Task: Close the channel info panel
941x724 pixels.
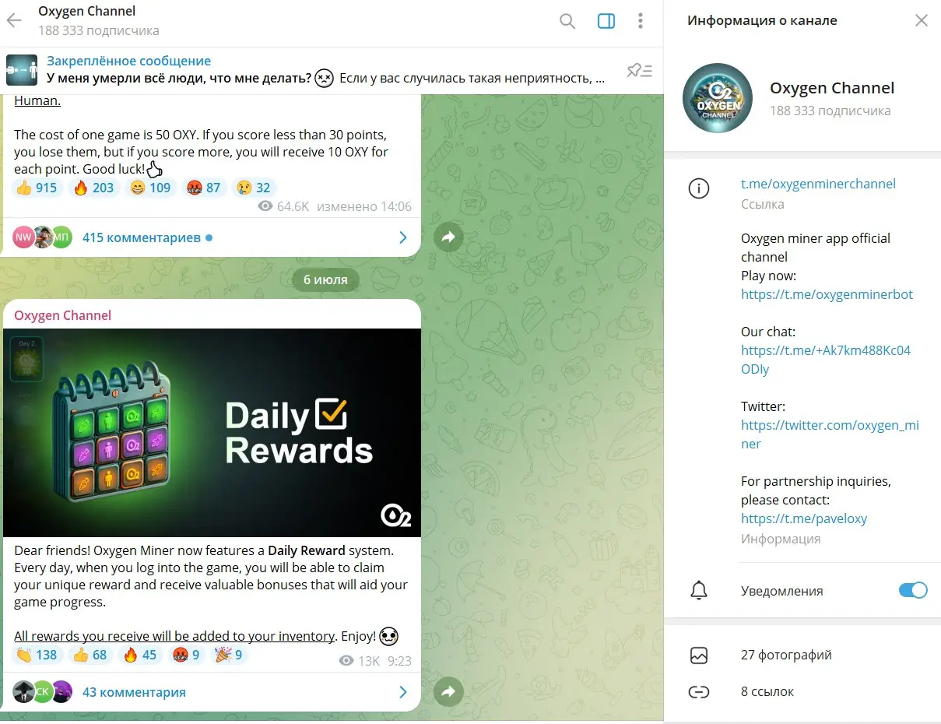Action: [922, 21]
